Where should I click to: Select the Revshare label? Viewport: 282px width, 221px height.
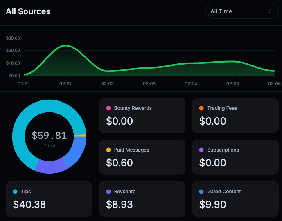[125, 192]
